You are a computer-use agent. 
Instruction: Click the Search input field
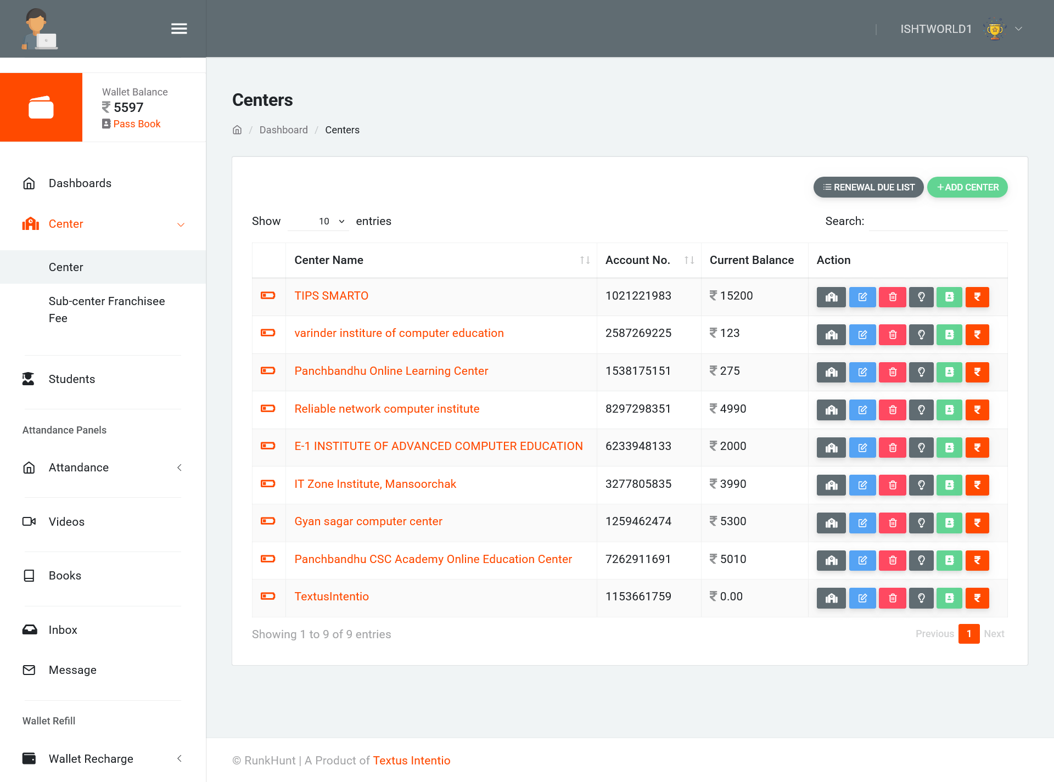[938, 221]
